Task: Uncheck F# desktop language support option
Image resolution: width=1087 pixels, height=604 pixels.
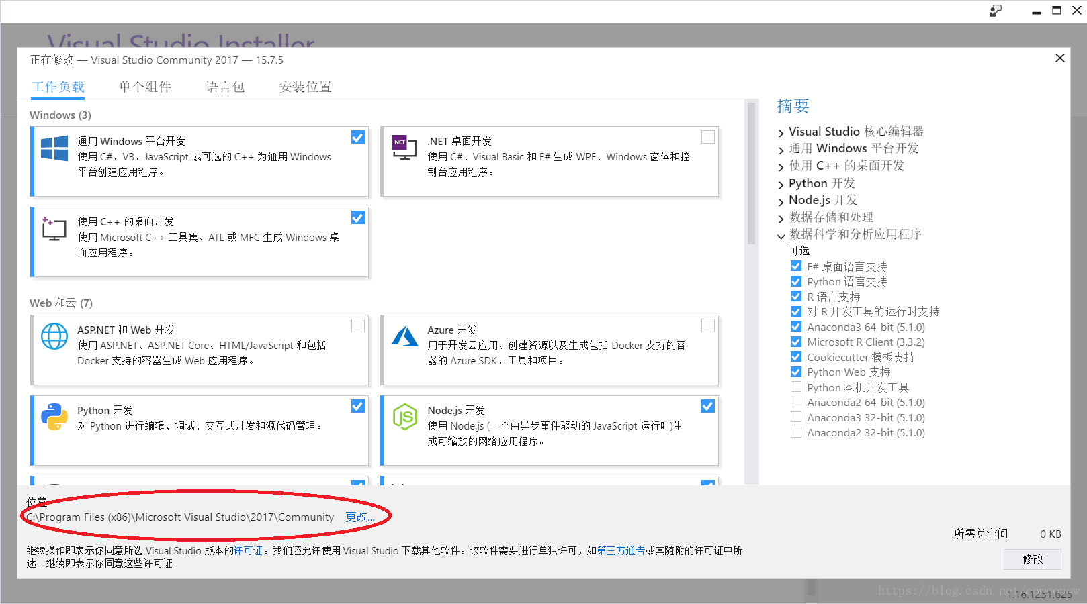Action: pyautogui.click(x=796, y=266)
